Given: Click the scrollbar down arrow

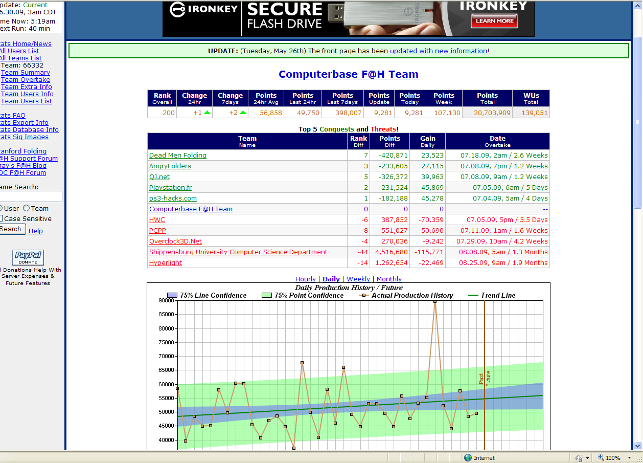Looking at the screenshot, I should [x=638, y=446].
